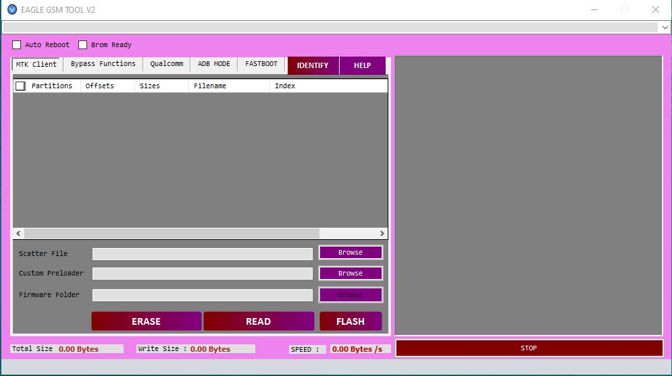Screen dimensions: 672x376
Task: Focus the Scatter File input field
Action: tap(203, 253)
